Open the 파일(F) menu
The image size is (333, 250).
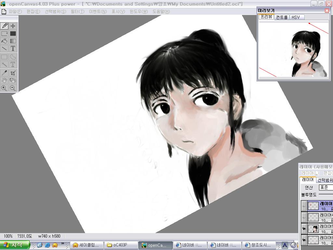click(x=15, y=11)
